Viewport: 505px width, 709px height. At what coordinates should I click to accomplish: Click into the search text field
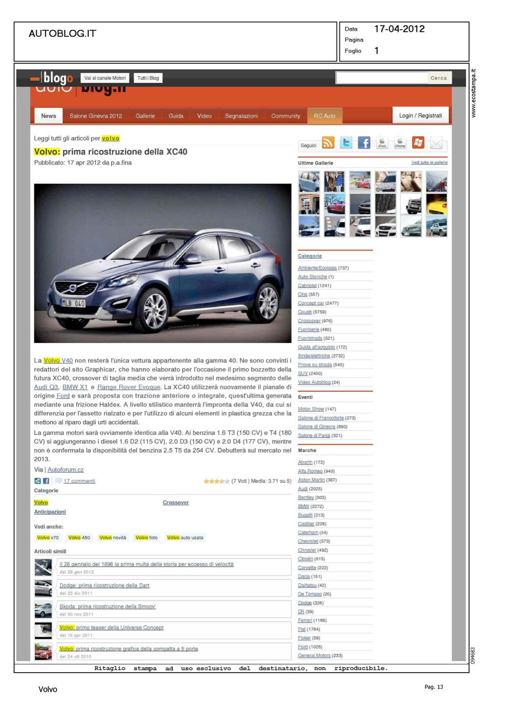(382, 78)
